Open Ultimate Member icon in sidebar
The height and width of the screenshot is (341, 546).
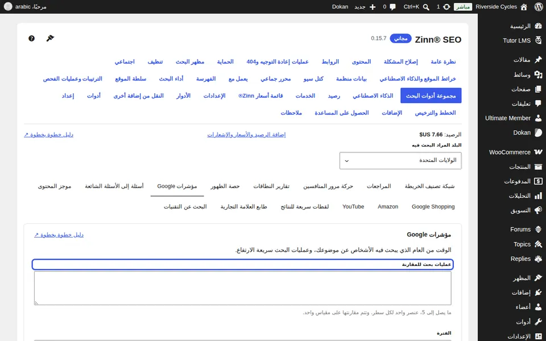point(539,118)
